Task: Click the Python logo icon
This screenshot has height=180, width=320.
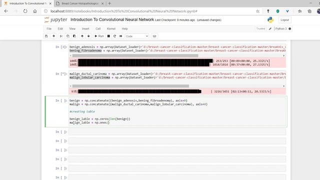Action: coord(270,20)
